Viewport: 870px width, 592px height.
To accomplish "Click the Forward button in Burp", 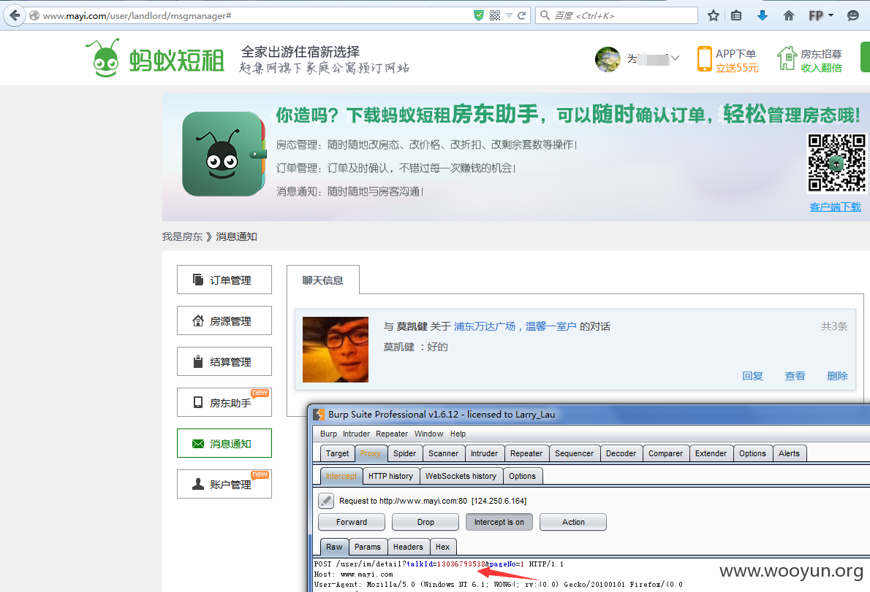I will click(x=351, y=522).
